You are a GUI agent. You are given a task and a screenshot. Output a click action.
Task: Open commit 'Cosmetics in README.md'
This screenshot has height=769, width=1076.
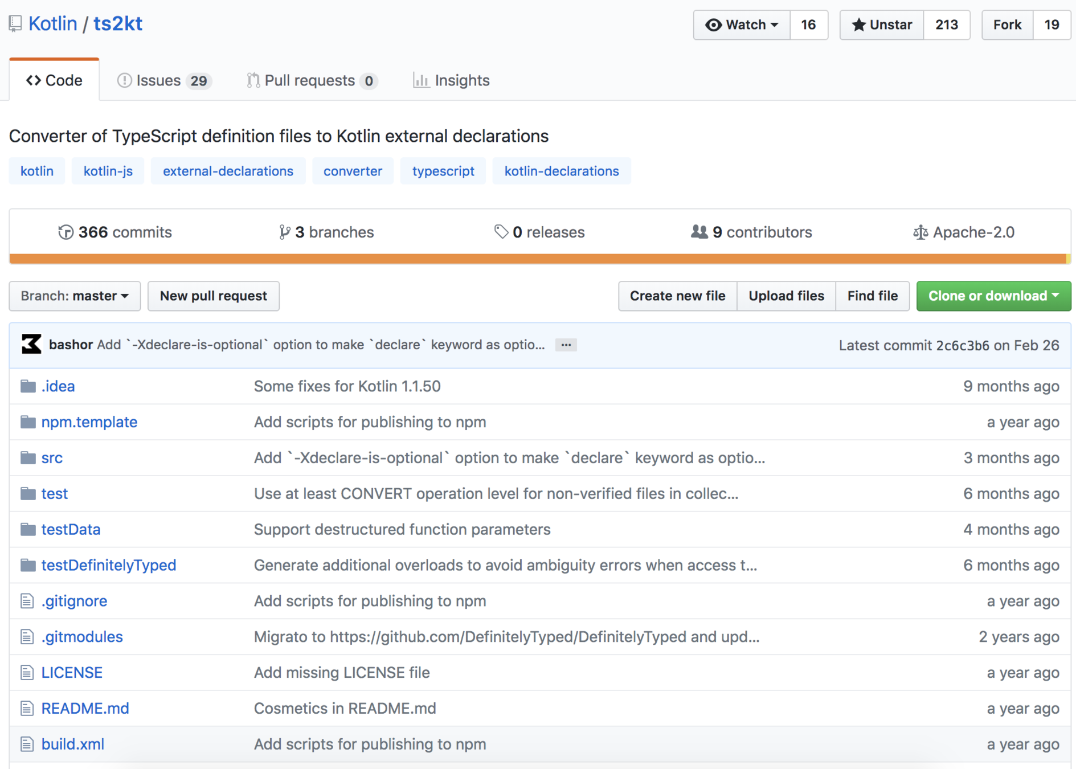(x=345, y=709)
